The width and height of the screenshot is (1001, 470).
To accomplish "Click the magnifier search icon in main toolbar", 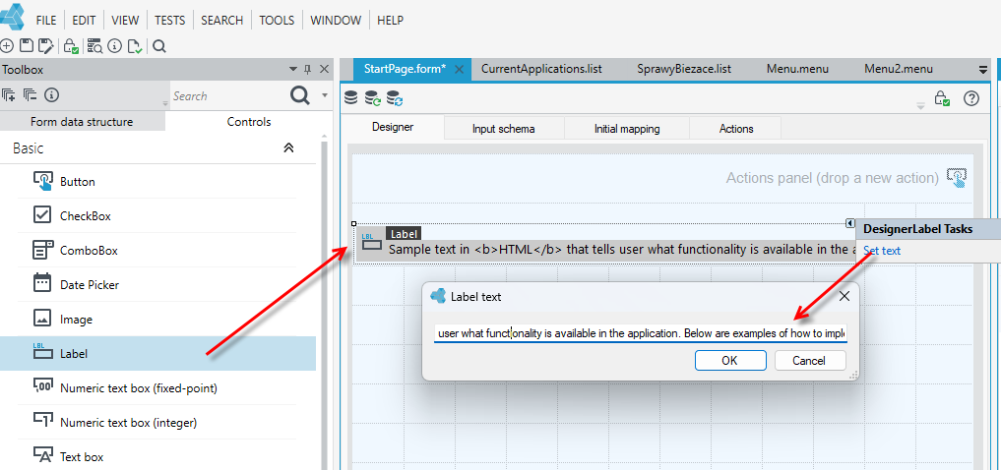I will (x=159, y=45).
